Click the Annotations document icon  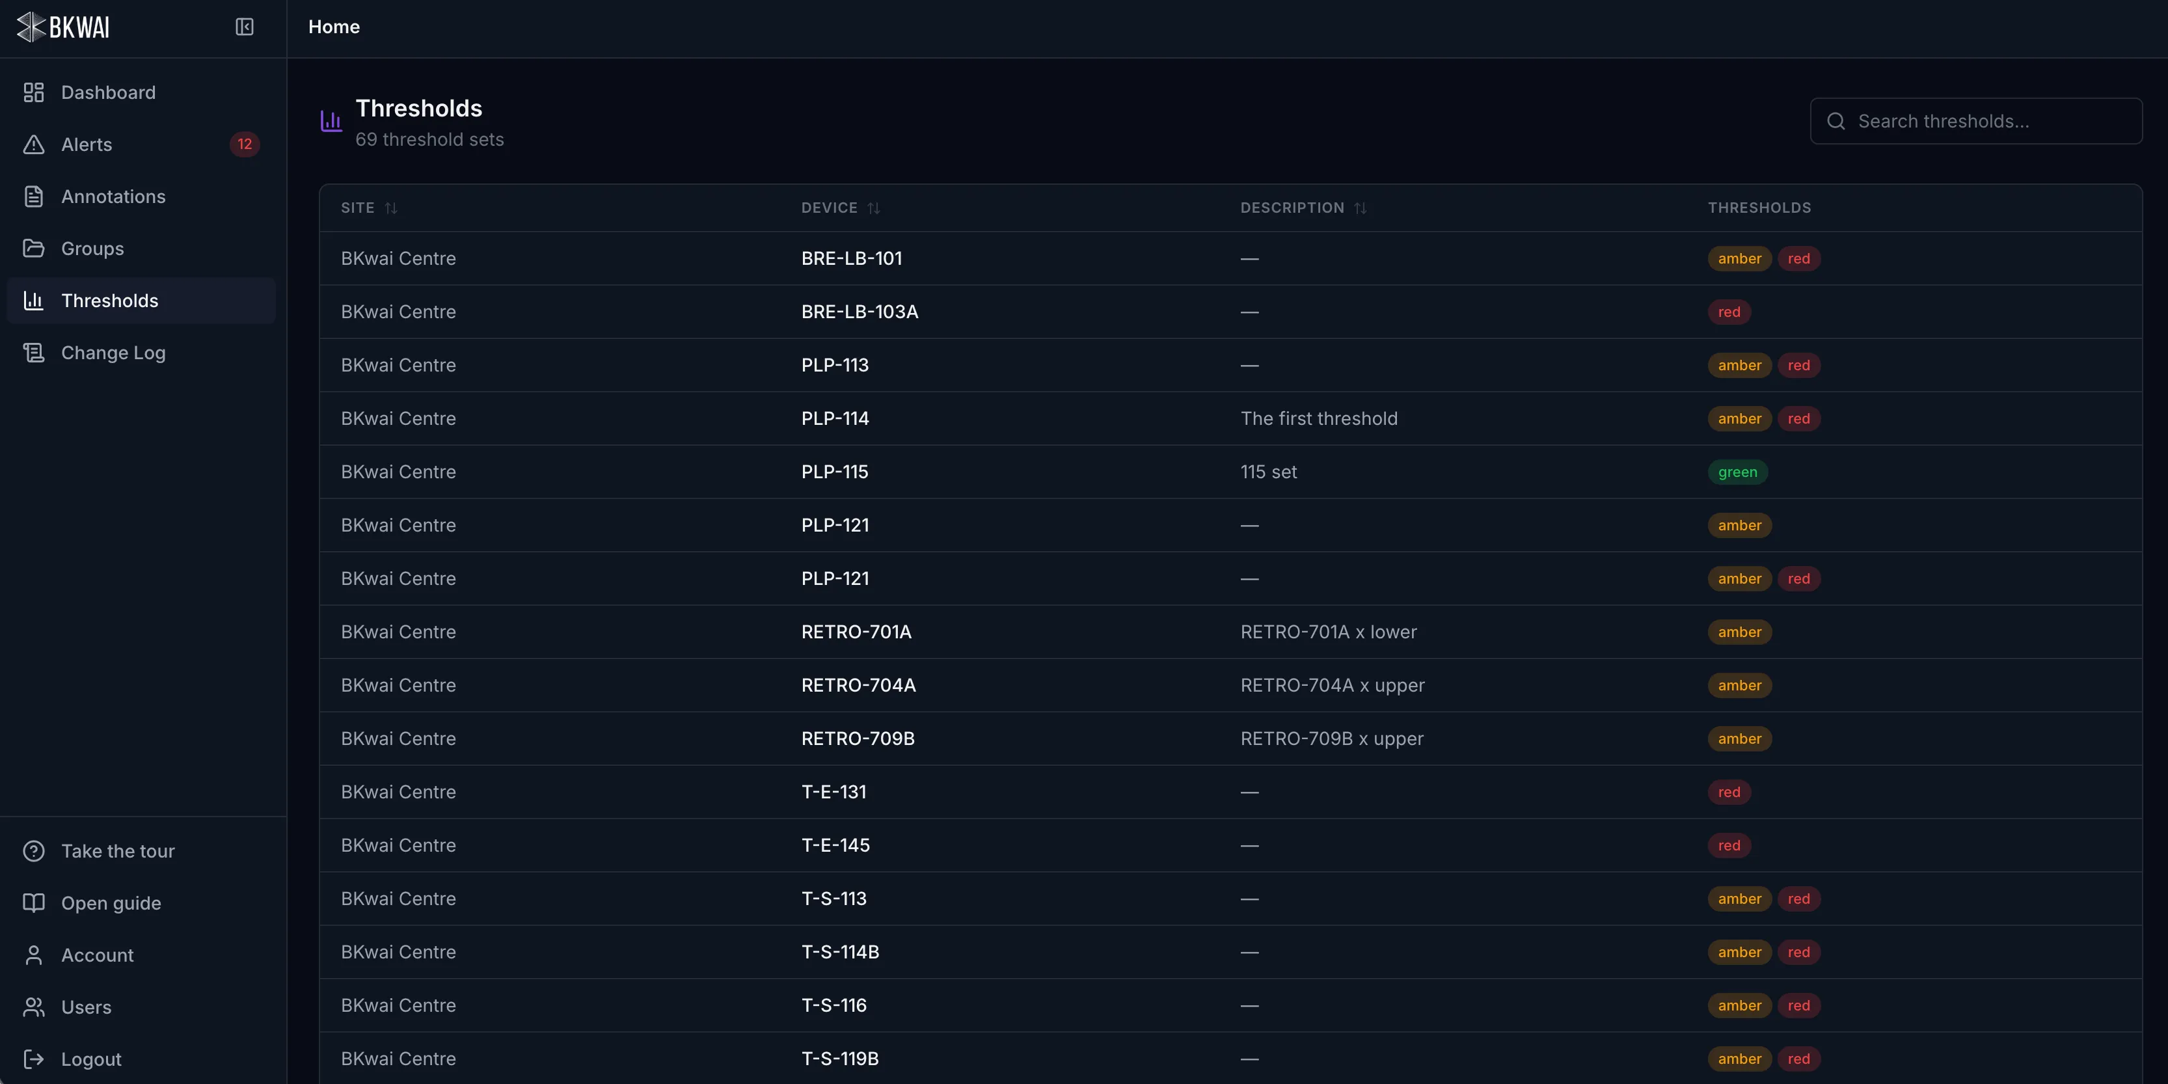[34, 197]
